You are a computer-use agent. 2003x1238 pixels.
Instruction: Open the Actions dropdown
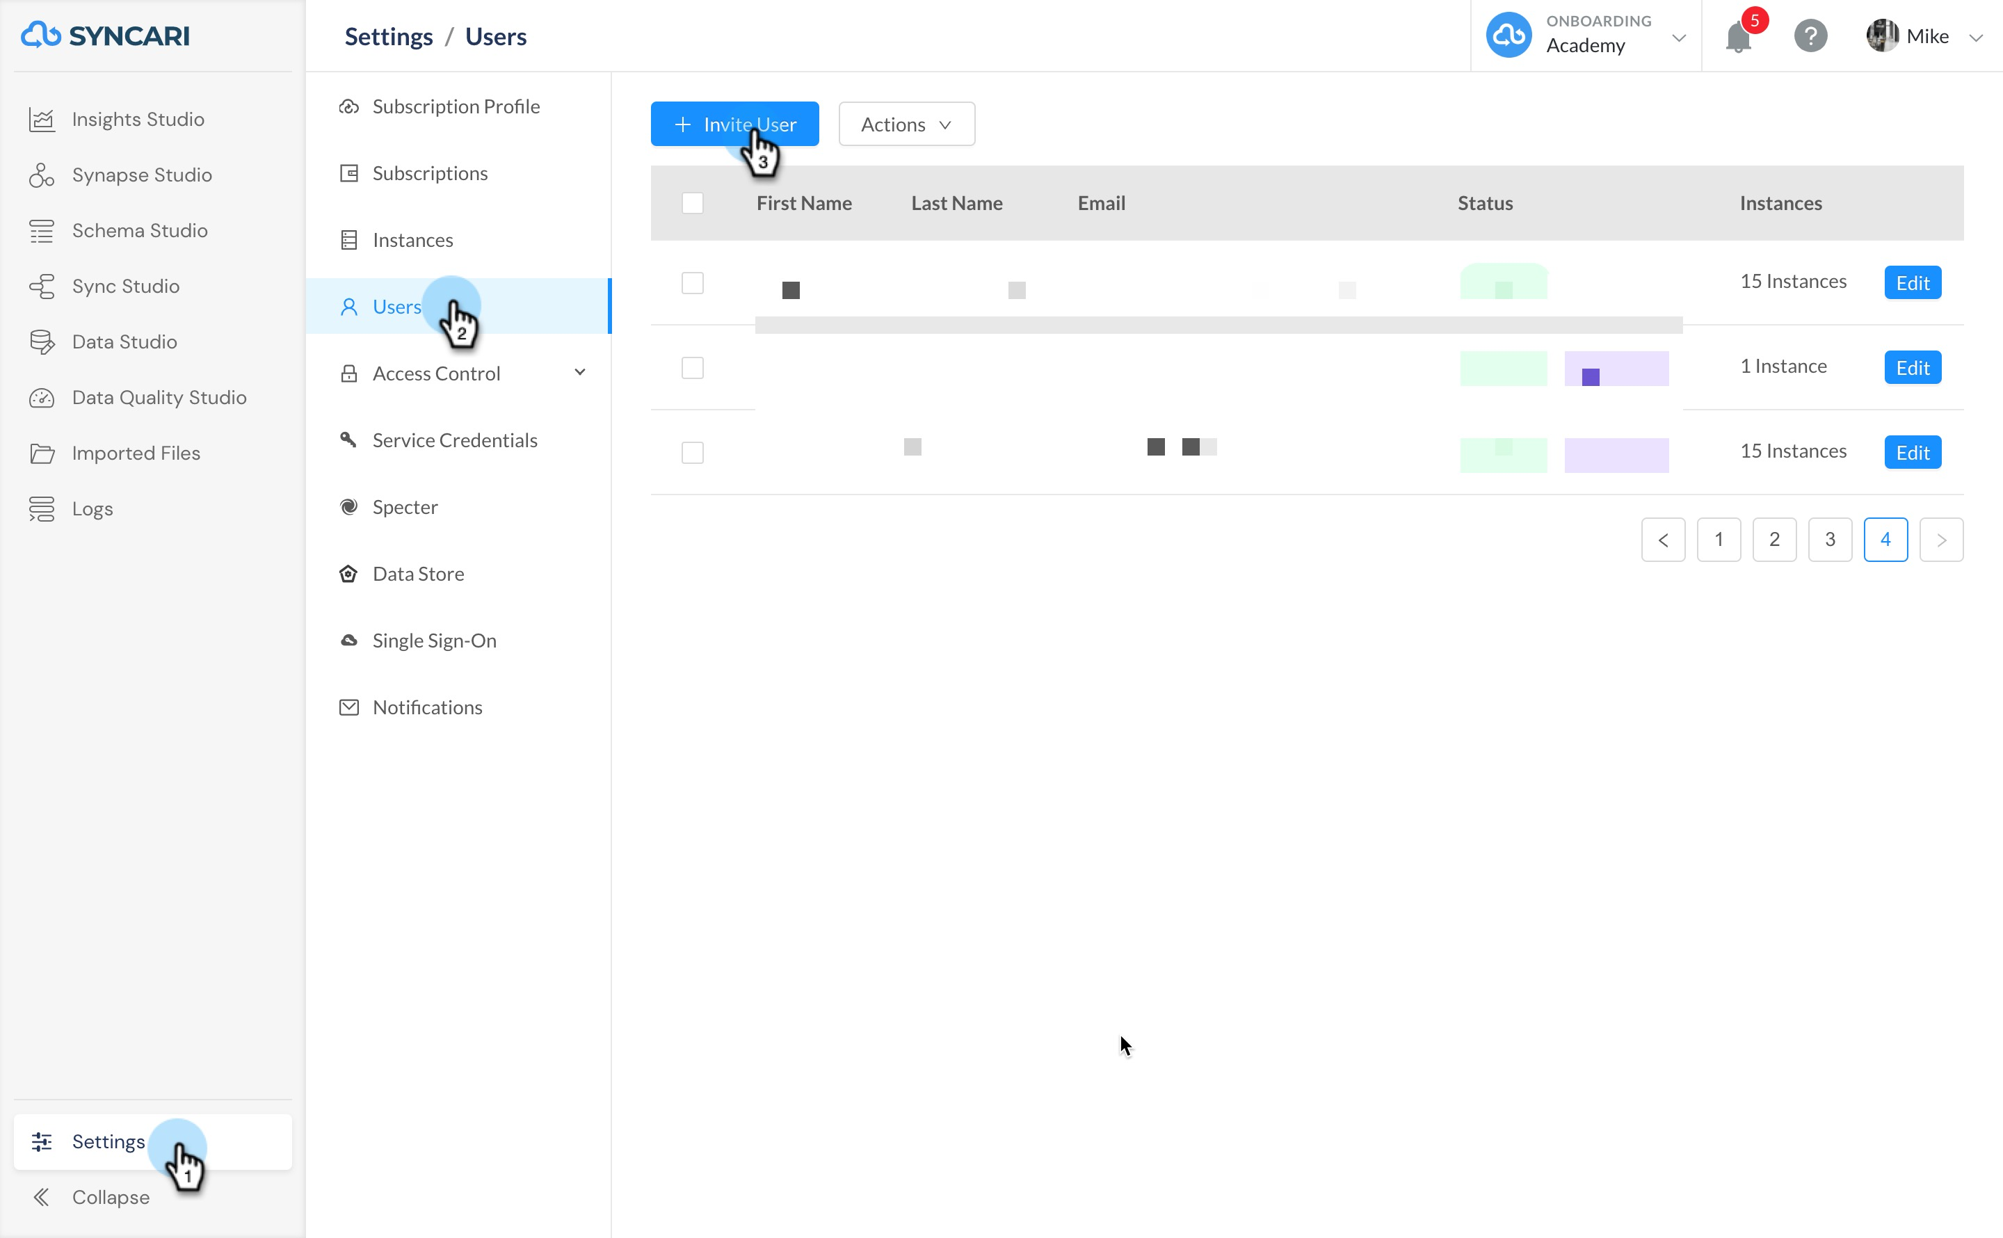click(x=906, y=124)
